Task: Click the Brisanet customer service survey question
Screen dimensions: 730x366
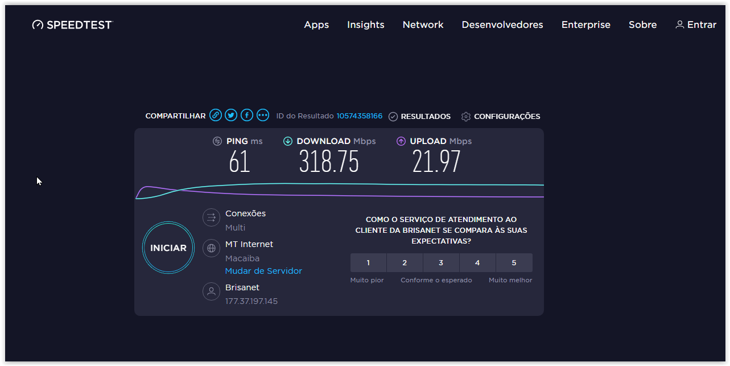Action: click(442, 230)
